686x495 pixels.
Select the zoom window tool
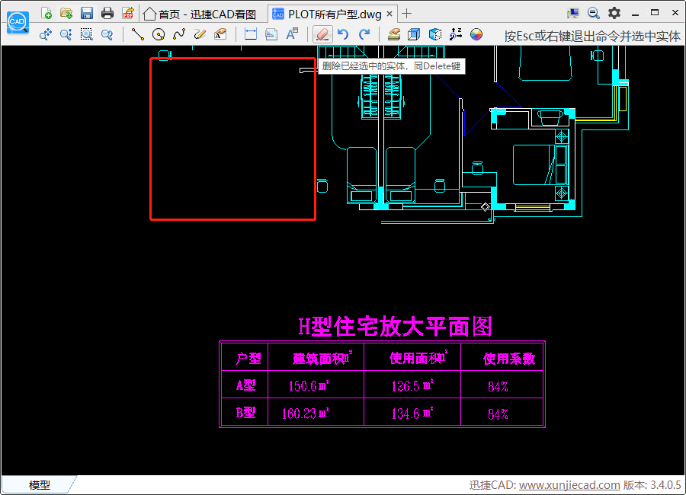point(87,34)
